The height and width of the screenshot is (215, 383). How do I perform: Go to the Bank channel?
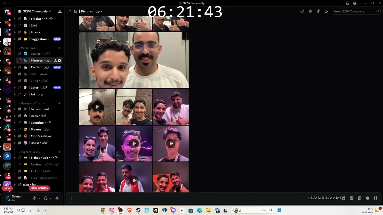pyautogui.click(x=39, y=116)
